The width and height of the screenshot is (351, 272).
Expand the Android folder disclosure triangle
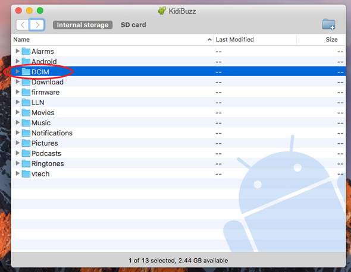[17, 61]
